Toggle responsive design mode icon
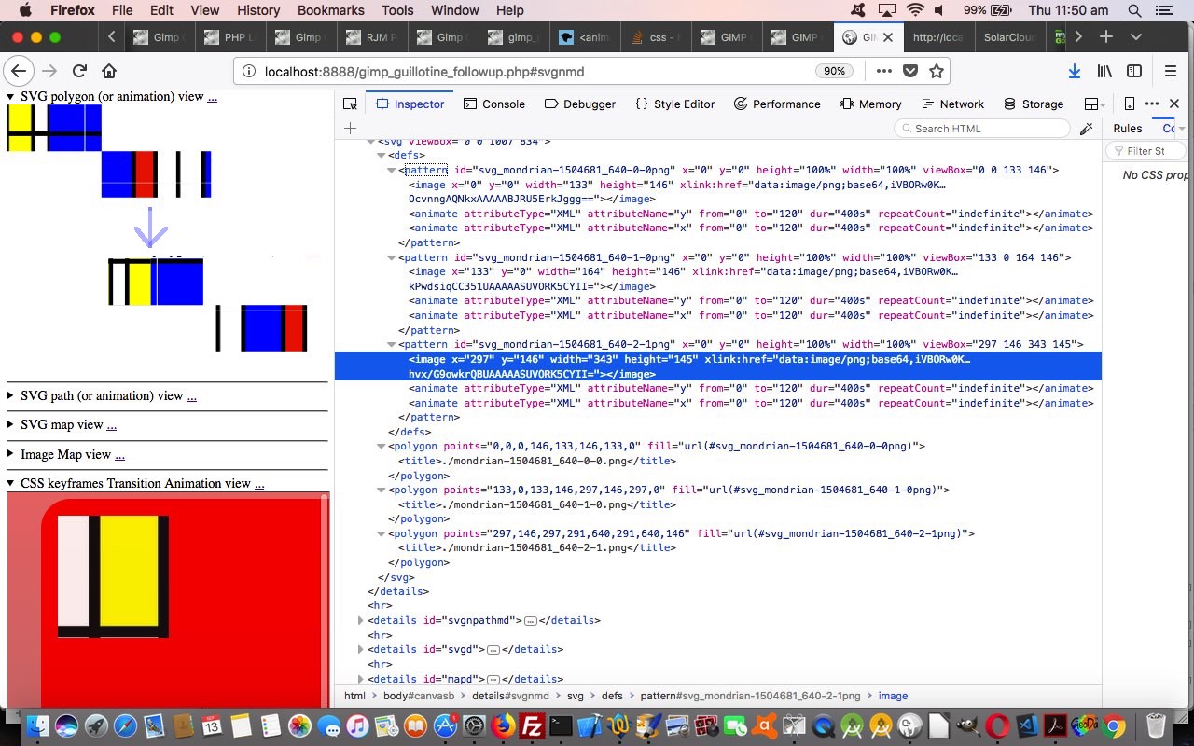This screenshot has height=746, width=1194. pos(1129,104)
